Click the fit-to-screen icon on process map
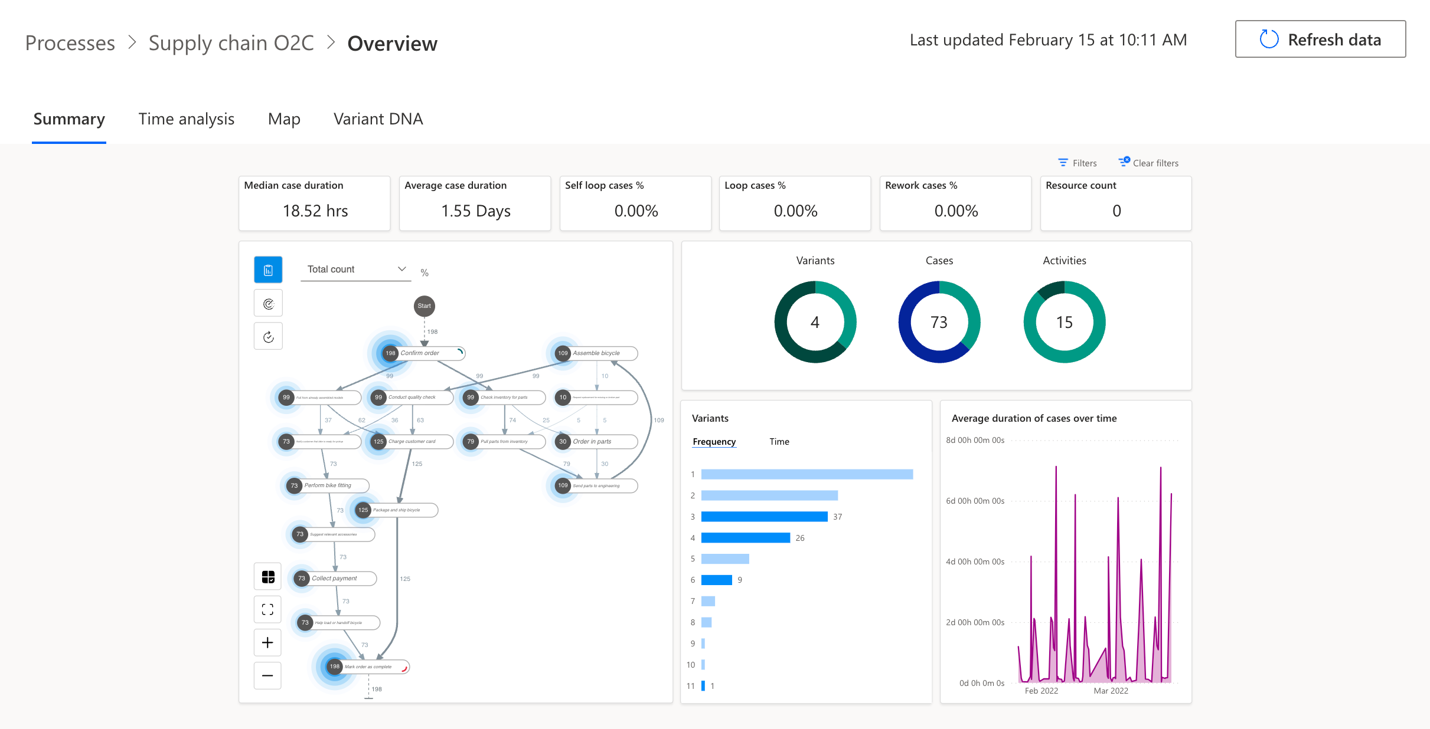 coord(267,609)
